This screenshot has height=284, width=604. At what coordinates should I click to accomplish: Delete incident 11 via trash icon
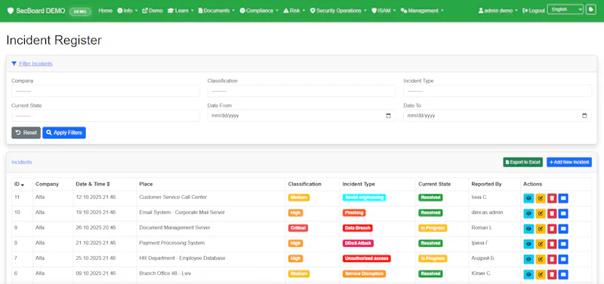[552, 198]
